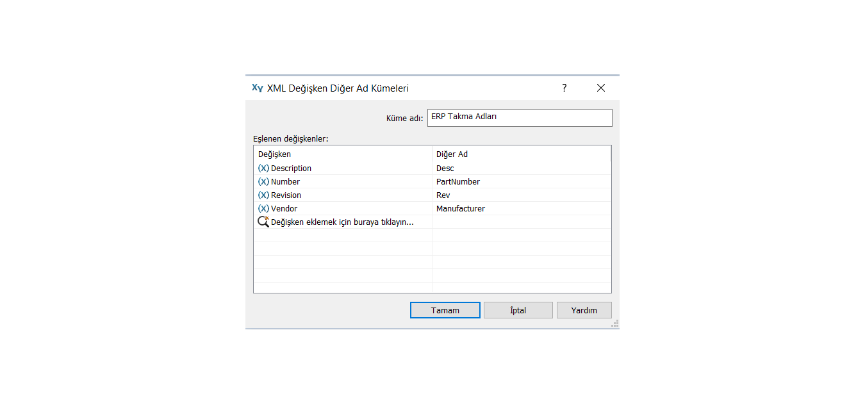Click the variable icon beside Vendor

click(x=263, y=209)
